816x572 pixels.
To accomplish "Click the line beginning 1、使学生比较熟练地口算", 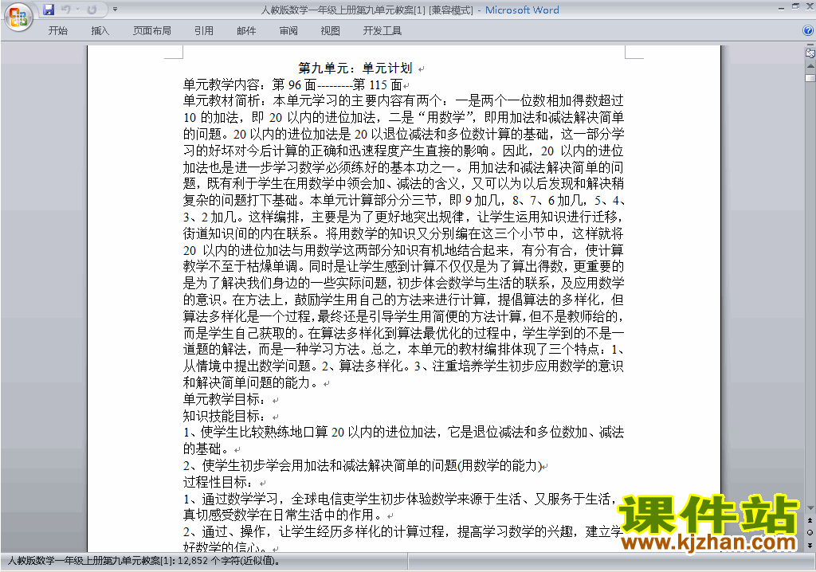I will pos(403,433).
